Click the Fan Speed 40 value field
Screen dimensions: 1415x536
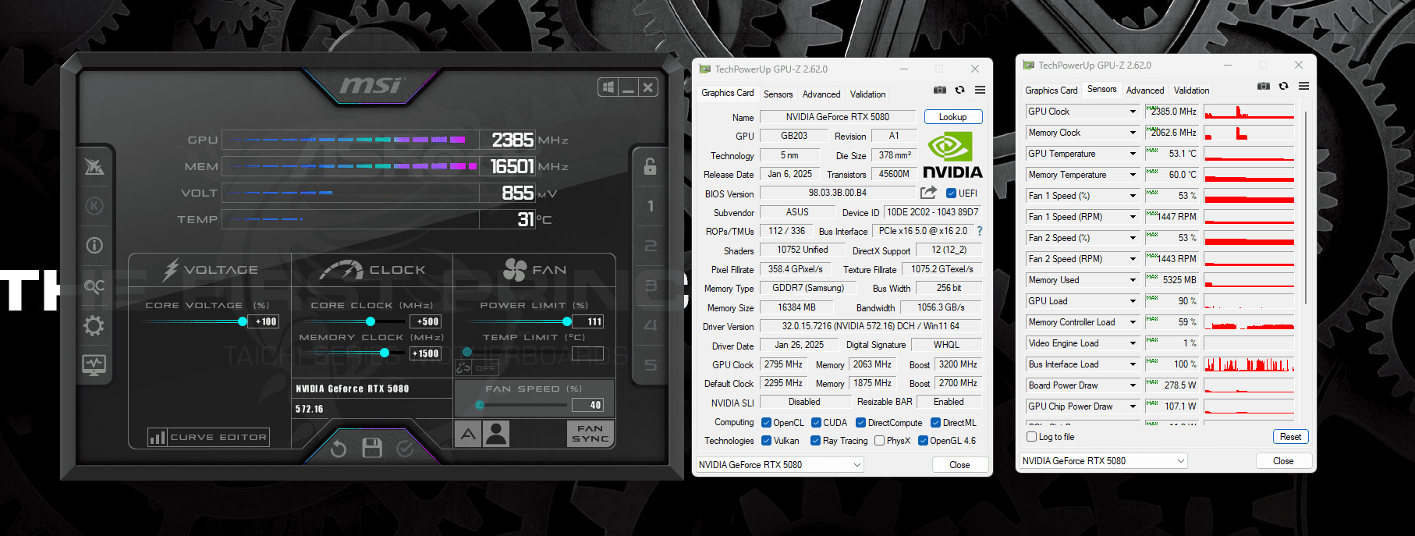pos(587,405)
